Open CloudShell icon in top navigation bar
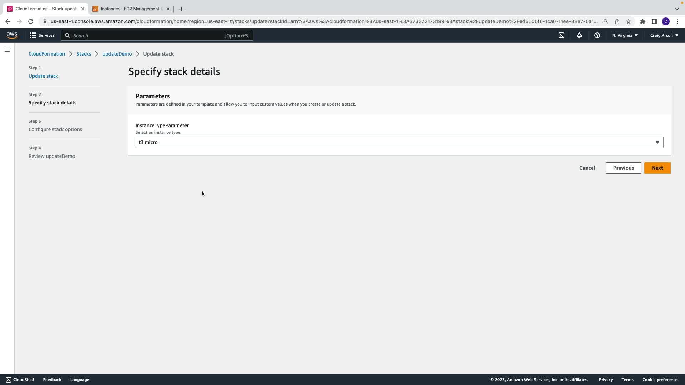This screenshot has width=685, height=385. [x=562, y=35]
